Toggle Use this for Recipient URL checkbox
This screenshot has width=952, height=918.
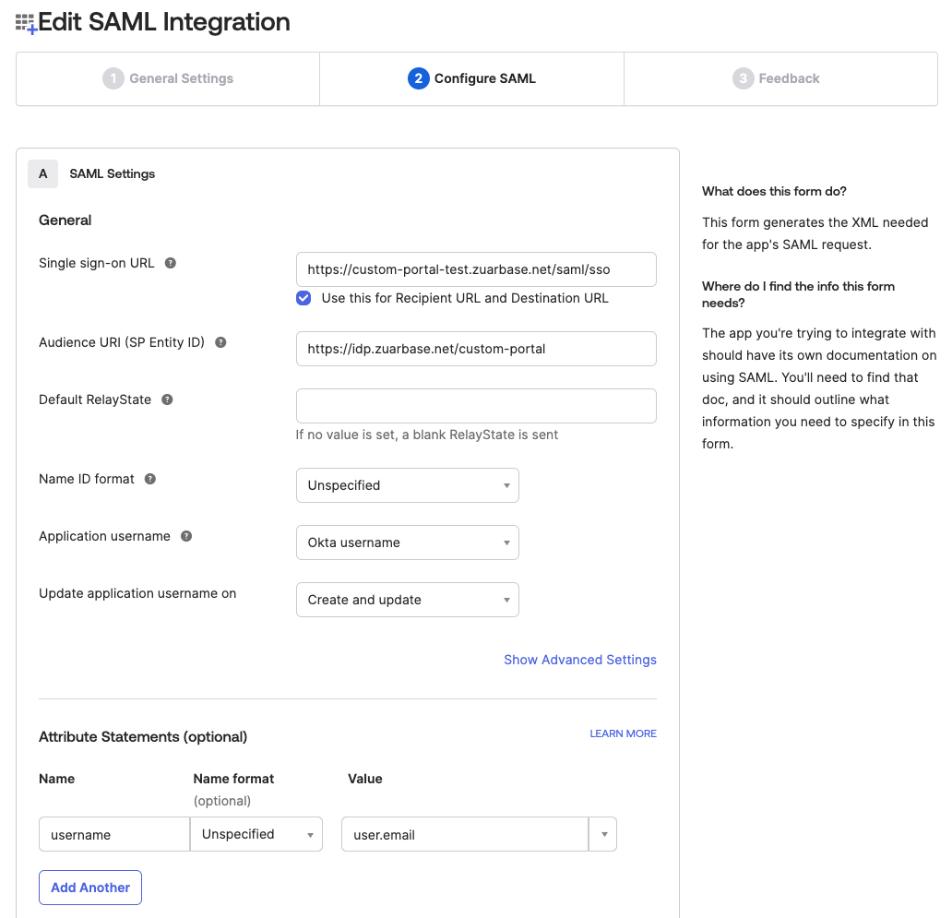303,298
